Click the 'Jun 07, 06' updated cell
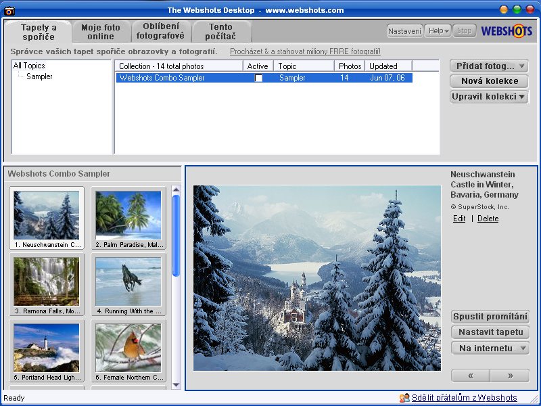 point(387,78)
